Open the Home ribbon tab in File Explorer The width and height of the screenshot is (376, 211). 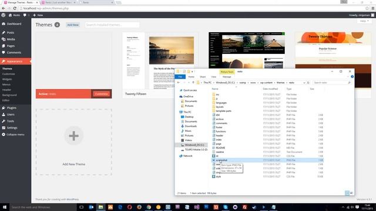point(191,77)
